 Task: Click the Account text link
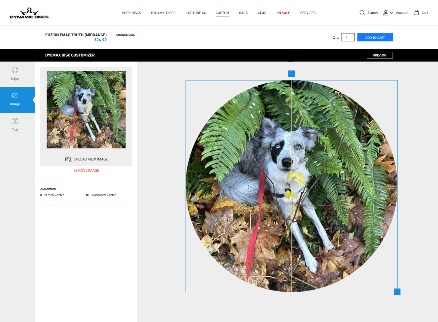pyautogui.click(x=402, y=13)
